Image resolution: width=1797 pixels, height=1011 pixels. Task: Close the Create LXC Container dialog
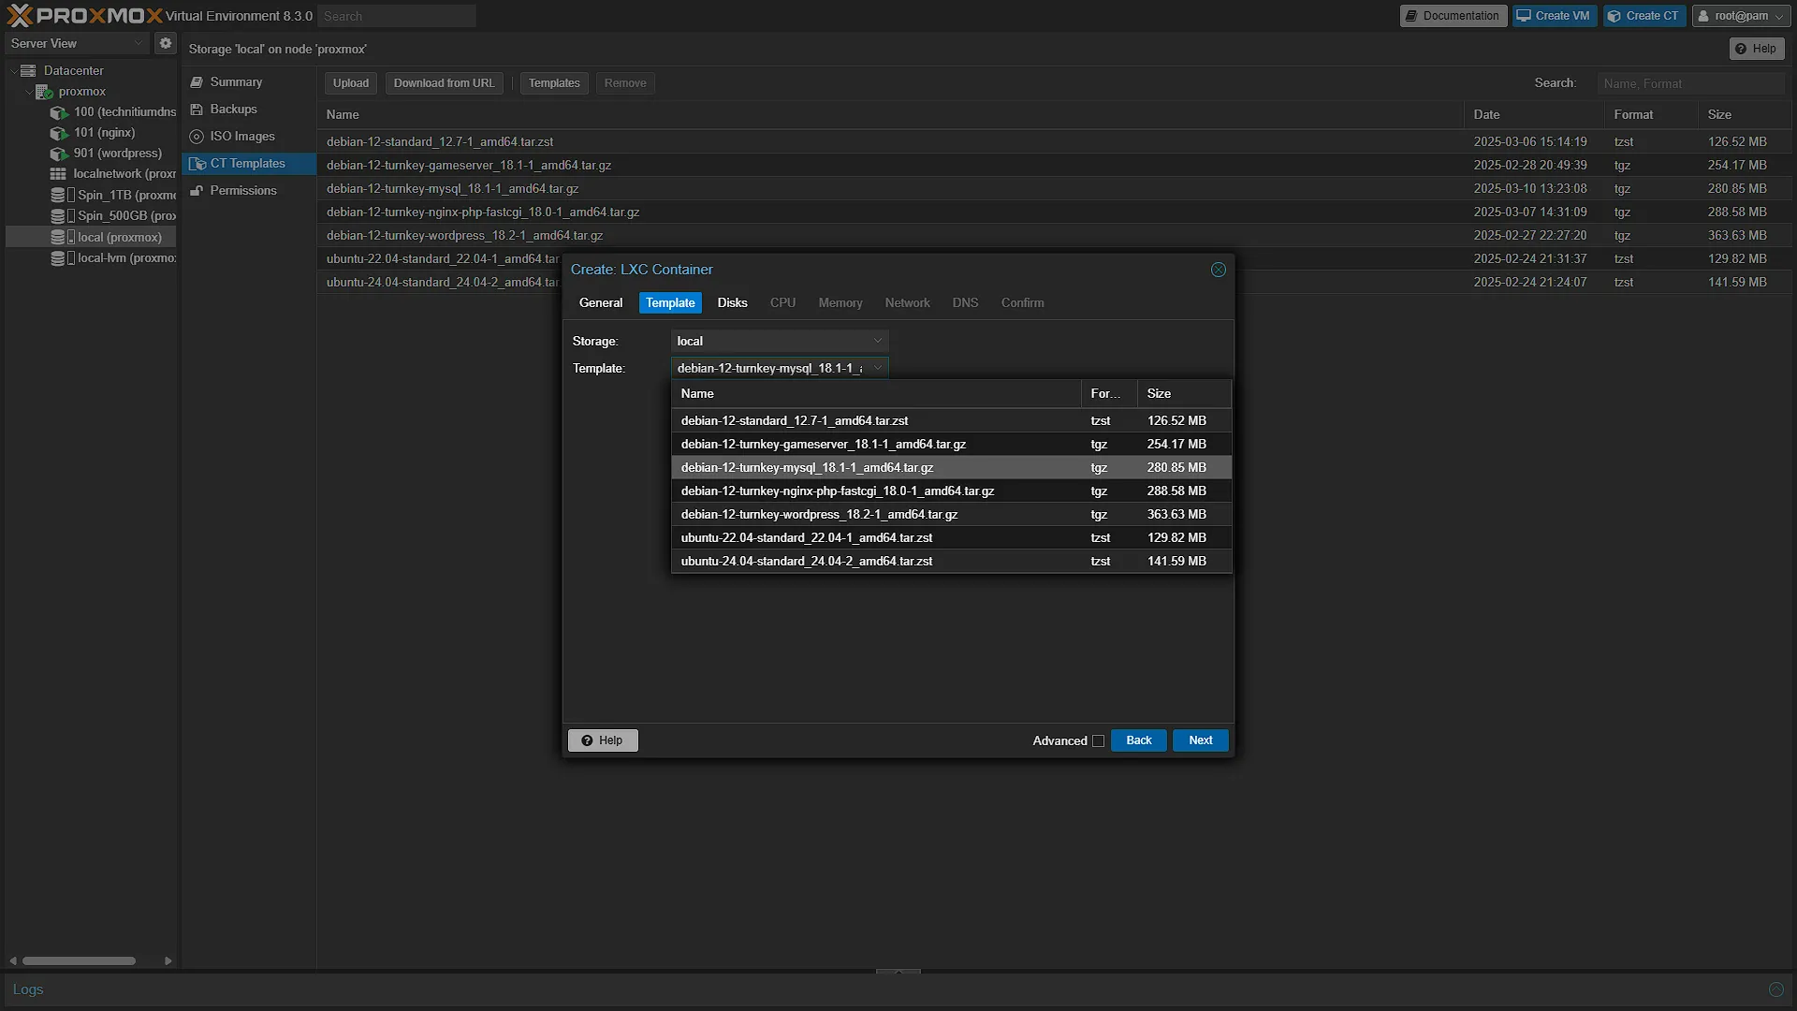click(1219, 270)
